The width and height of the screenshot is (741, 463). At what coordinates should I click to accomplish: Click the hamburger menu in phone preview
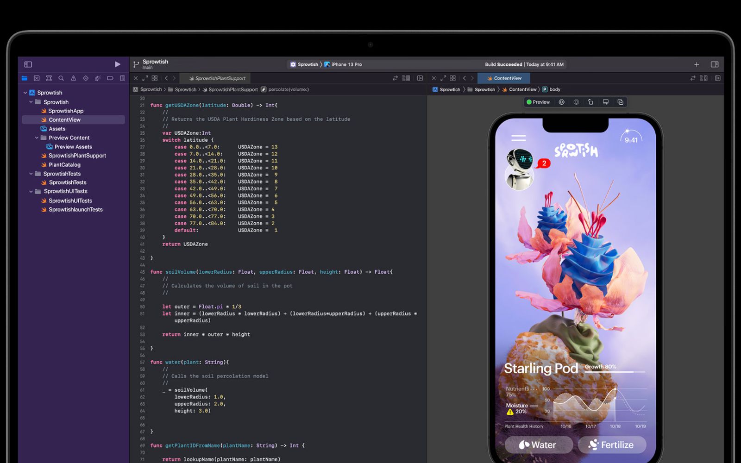click(519, 138)
